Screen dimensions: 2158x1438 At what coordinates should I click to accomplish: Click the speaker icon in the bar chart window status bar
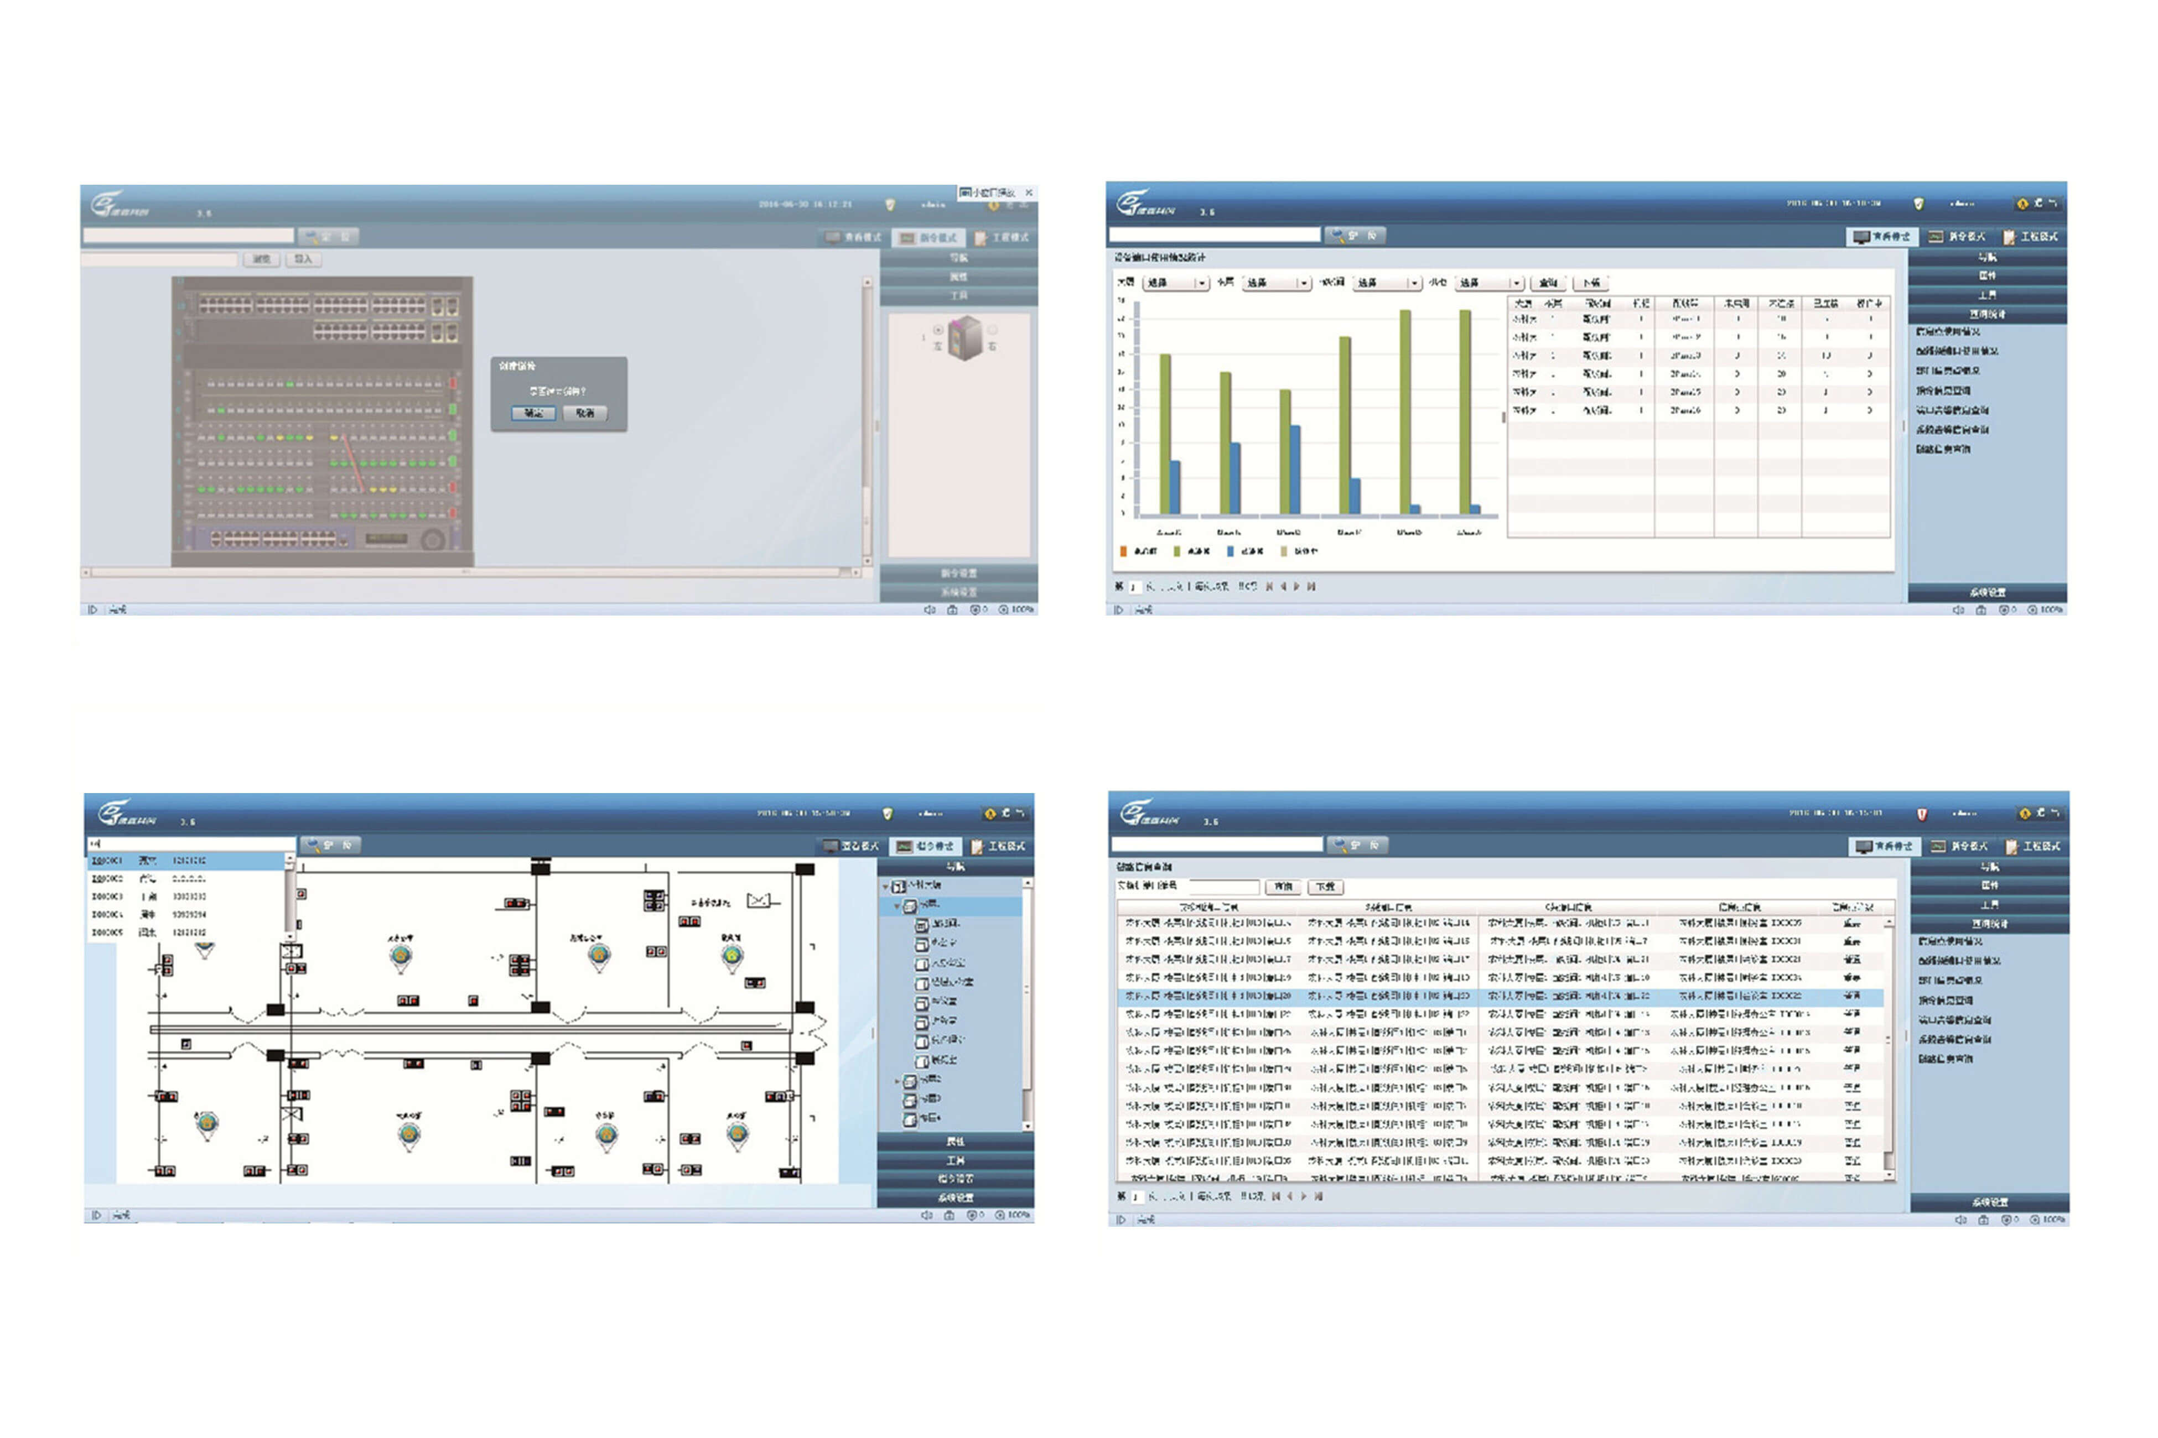1958,610
